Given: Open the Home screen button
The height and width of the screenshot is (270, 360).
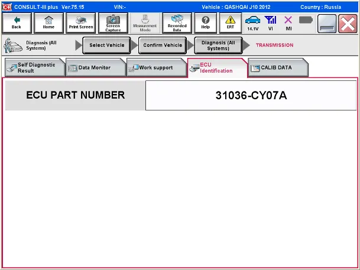Looking at the screenshot, I should 48,23.
